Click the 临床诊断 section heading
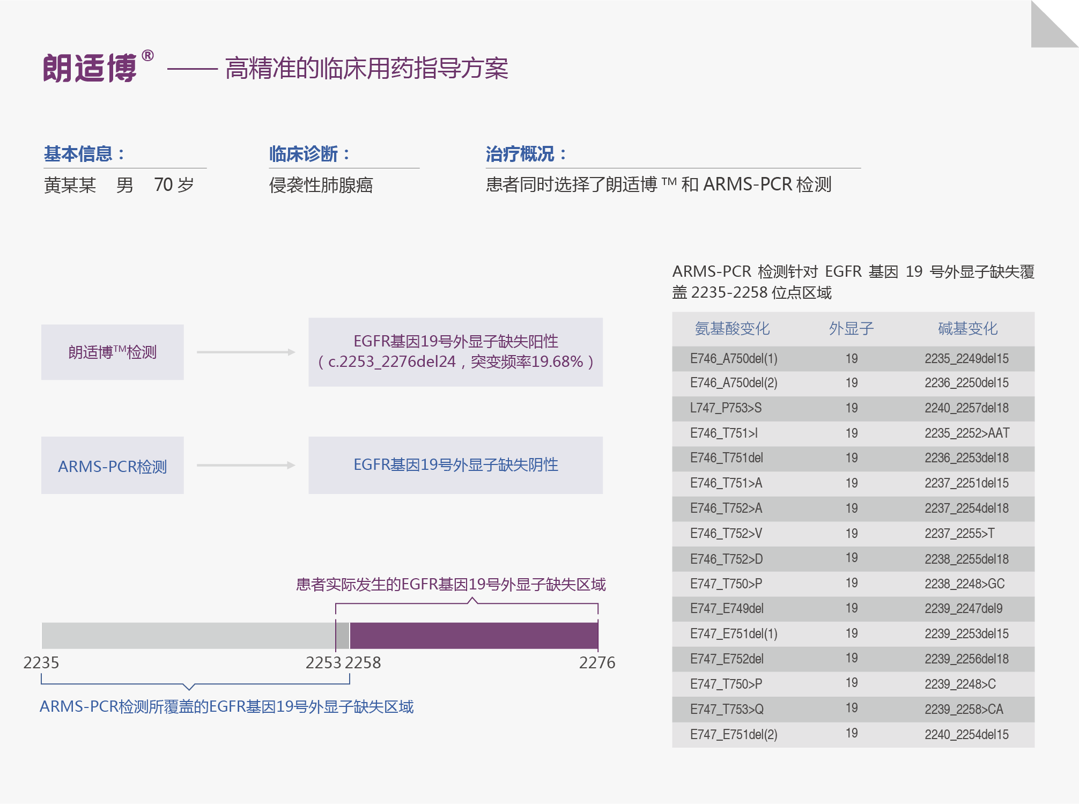This screenshot has width=1079, height=804. click(x=309, y=154)
